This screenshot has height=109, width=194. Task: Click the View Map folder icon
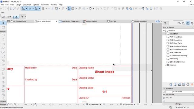(183, 23)
